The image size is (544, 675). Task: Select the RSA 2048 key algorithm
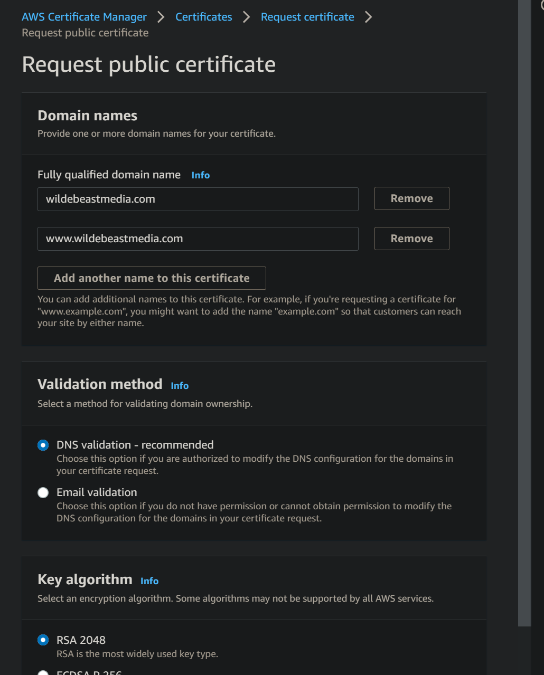point(43,640)
